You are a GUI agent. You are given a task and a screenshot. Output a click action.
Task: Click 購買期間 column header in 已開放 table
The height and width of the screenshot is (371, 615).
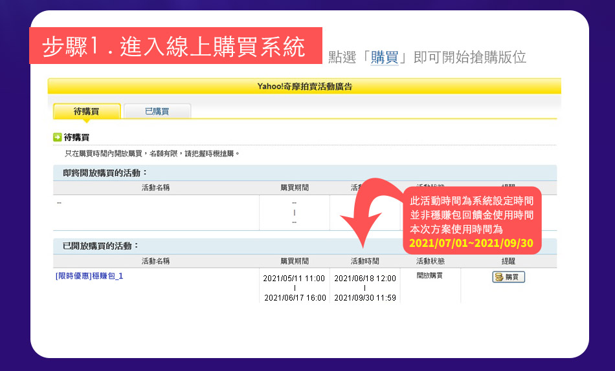coord(295,261)
